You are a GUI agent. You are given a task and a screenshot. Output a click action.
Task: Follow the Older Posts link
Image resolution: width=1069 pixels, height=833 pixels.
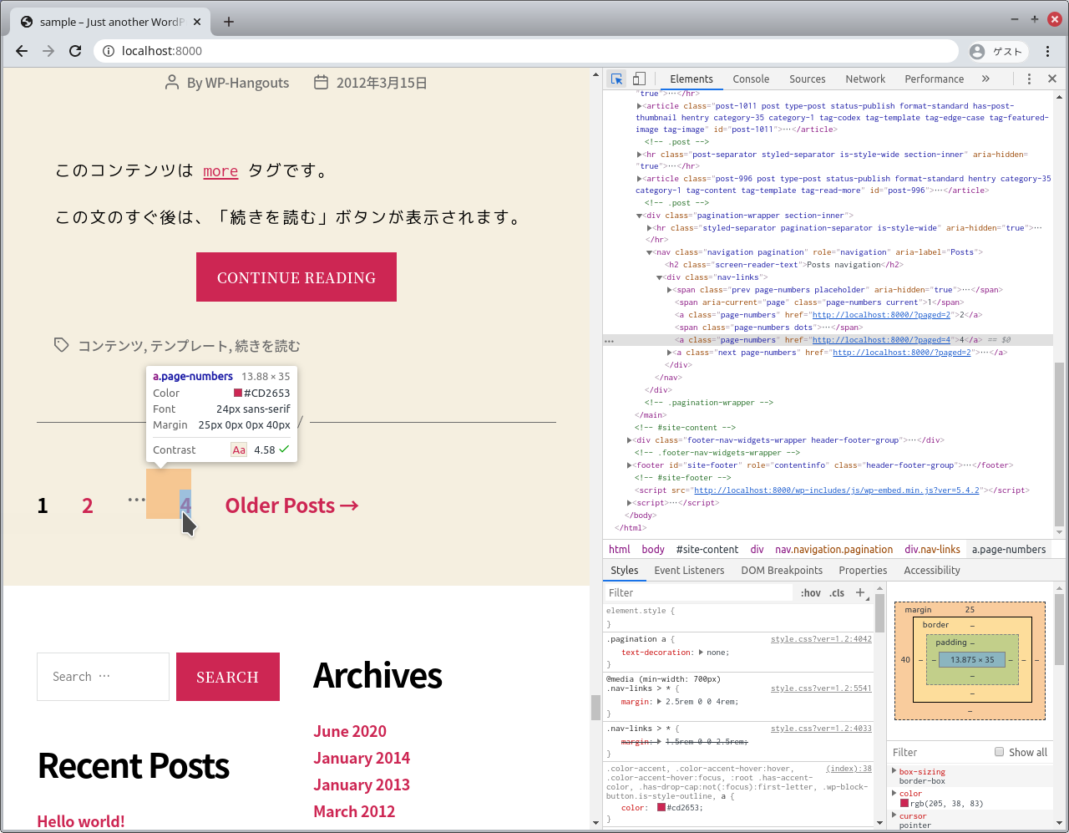pyautogui.click(x=291, y=505)
